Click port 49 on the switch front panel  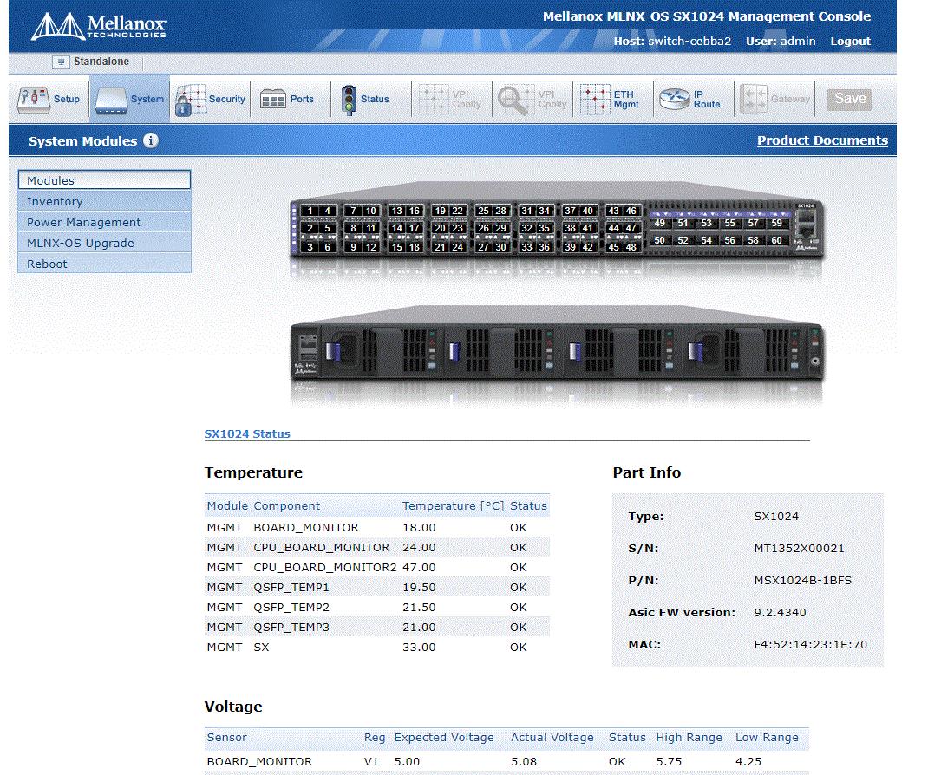659,223
